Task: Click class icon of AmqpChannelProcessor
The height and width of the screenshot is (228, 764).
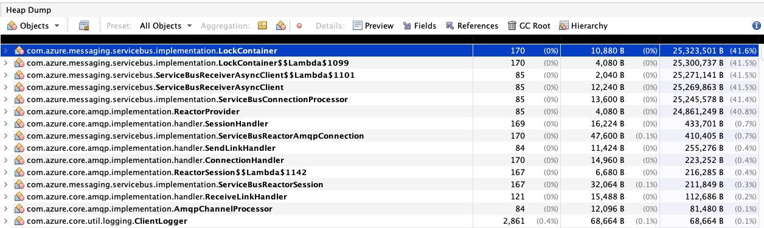Action: pos(19,209)
